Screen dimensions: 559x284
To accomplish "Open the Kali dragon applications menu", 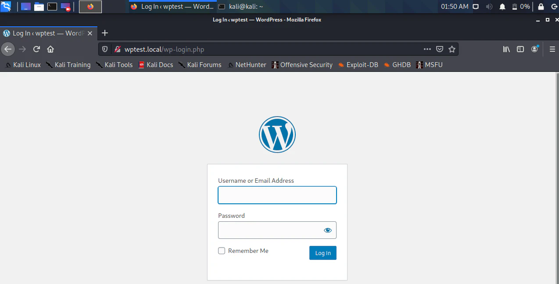I will tap(6, 7).
